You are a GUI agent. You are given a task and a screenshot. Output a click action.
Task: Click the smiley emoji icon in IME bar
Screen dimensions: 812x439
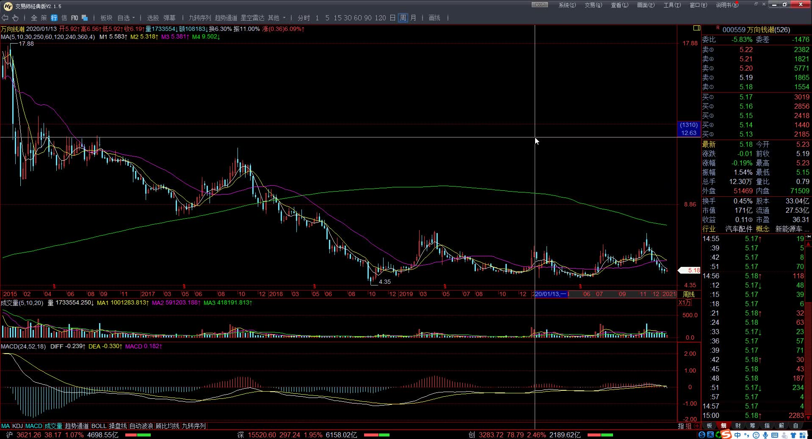(x=756, y=435)
